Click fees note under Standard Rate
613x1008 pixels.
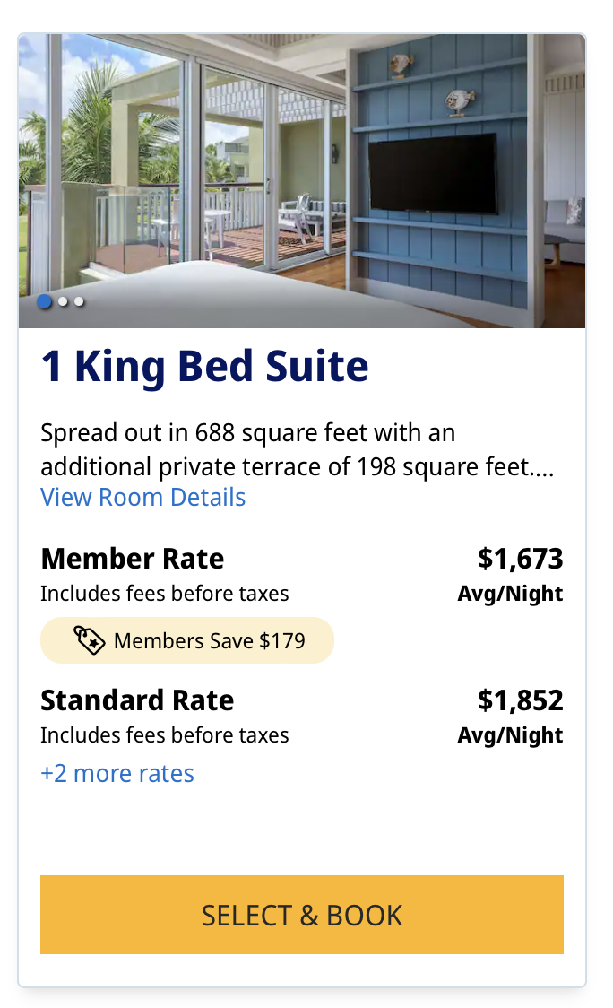tap(165, 735)
